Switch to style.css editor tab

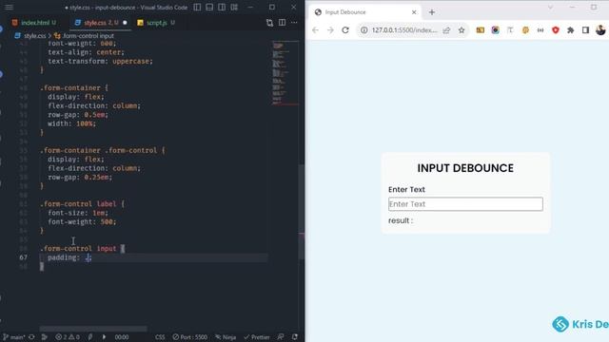click(101, 23)
